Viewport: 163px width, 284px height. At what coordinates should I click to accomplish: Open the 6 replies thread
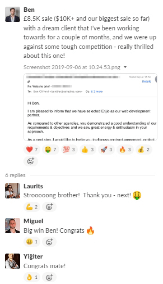click(15, 175)
